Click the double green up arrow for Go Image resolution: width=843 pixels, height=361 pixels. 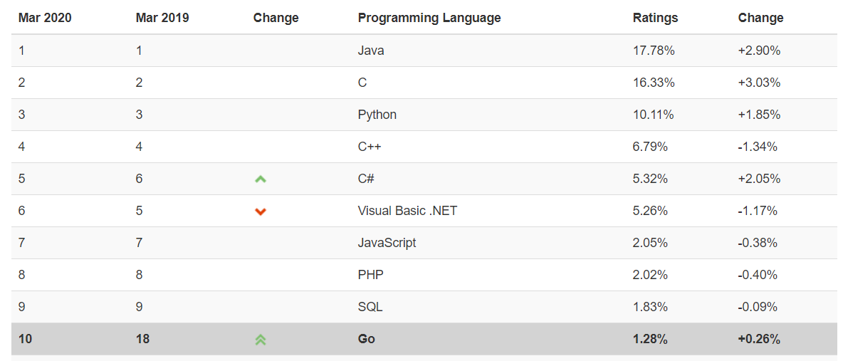[x=261, y=340]
